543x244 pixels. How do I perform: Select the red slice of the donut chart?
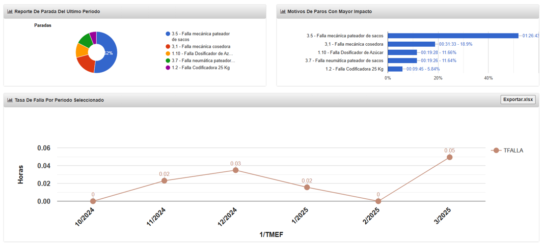85,64
